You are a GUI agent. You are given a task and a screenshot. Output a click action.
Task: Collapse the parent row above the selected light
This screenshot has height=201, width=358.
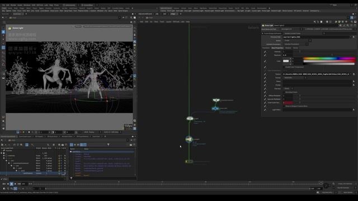(x=16, y=171)
